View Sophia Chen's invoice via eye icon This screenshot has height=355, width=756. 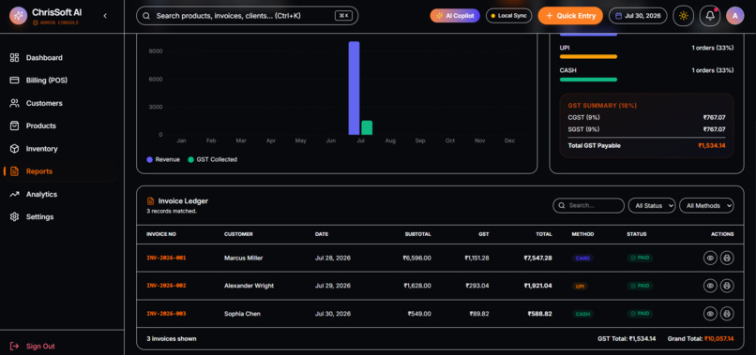710,314
